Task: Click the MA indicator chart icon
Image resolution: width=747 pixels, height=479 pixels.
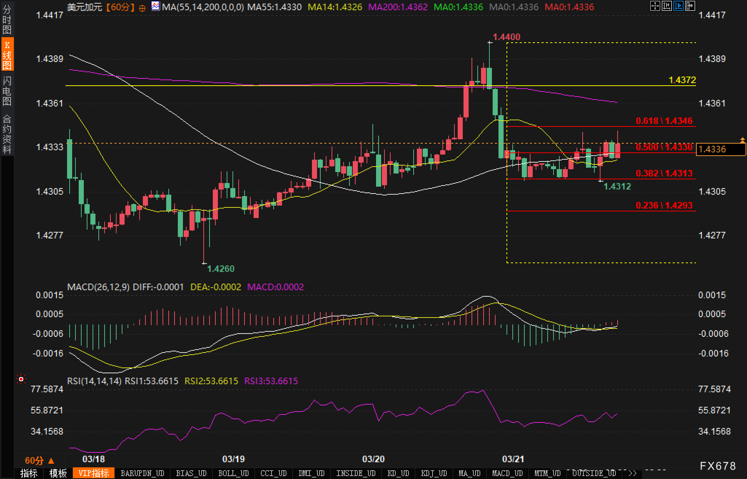Action: pos(156,6)
